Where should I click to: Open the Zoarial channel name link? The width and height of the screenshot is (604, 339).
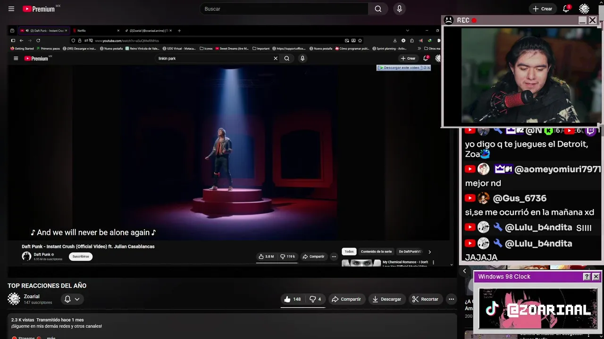[32, 297]
